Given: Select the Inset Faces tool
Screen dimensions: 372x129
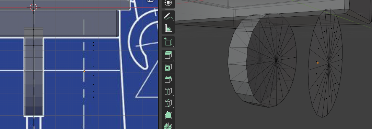Looking at the screenshot, I should click(x=168, y=68).
